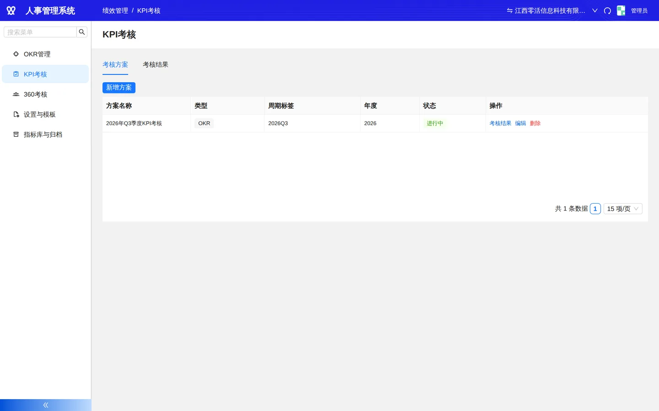Click the 共 1 条数据 total text
This screenshot has height=411, width=659.
pos(571,209)
